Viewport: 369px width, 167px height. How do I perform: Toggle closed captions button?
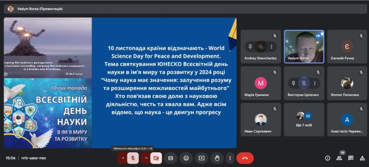[171, 158]
